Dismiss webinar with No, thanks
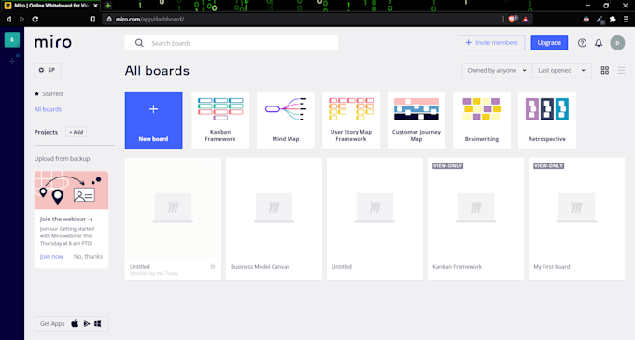 [88, 257]
